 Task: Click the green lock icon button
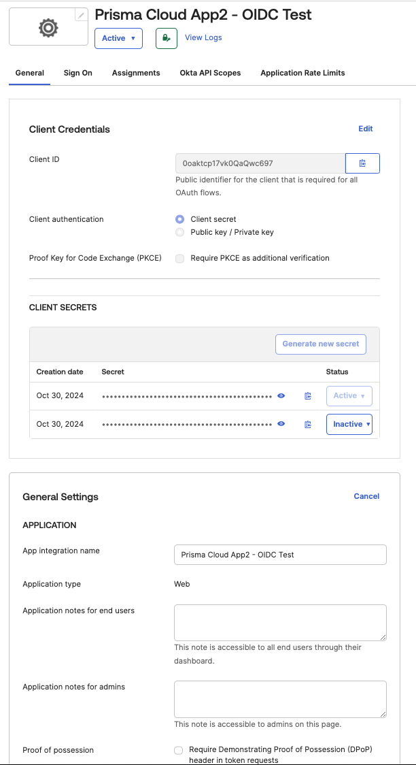pos(167,38)
